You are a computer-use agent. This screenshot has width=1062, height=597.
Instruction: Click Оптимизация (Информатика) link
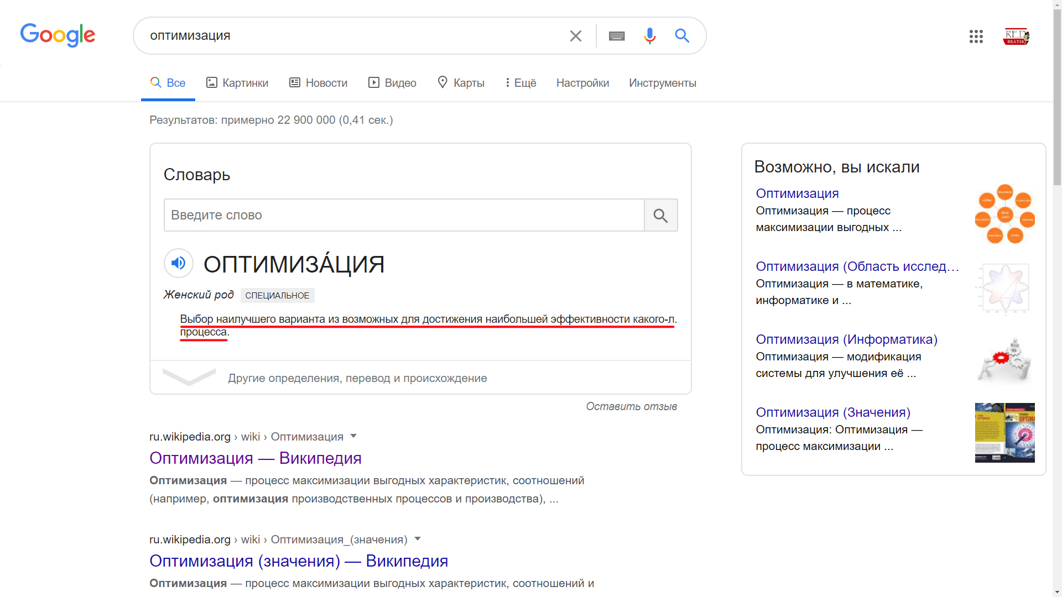[846, 339]
